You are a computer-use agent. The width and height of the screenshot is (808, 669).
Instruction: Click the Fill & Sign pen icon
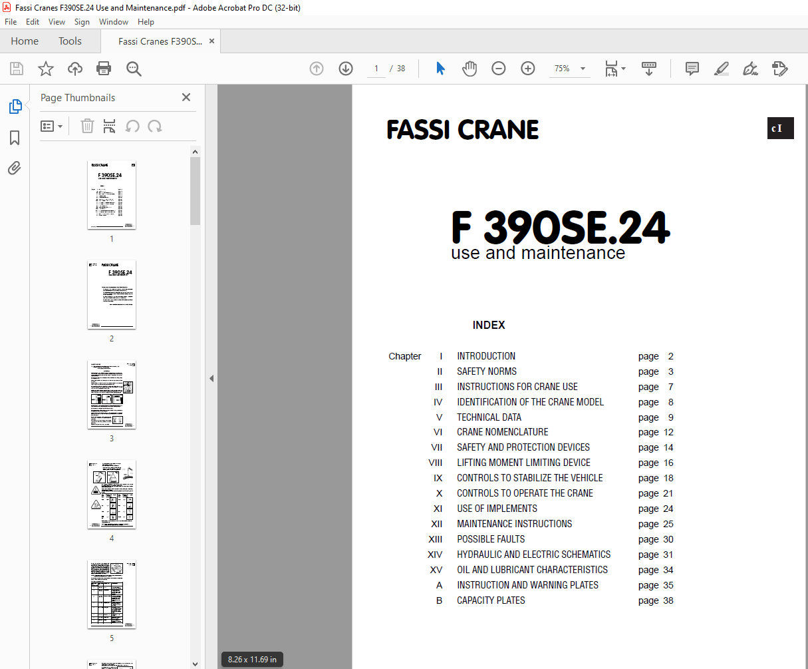750,68
